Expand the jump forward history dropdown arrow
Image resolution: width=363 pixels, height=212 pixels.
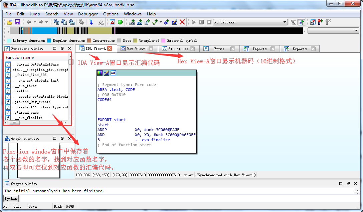click(46, 22)
